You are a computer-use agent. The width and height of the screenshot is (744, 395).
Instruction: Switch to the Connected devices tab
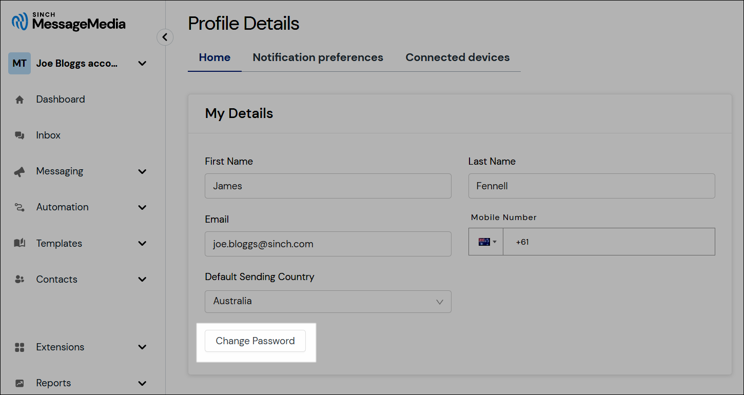[x=457, y=57]
